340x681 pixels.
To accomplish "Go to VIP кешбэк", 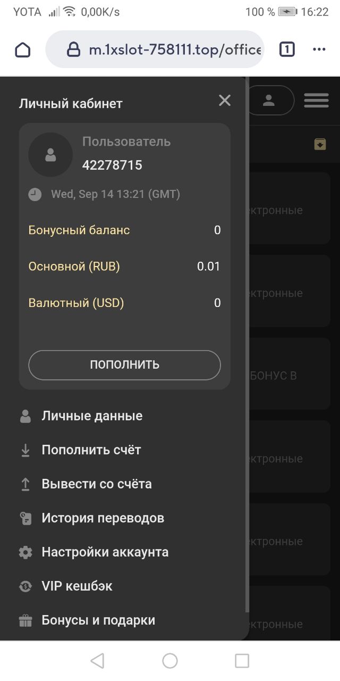I will pos(77,586).
